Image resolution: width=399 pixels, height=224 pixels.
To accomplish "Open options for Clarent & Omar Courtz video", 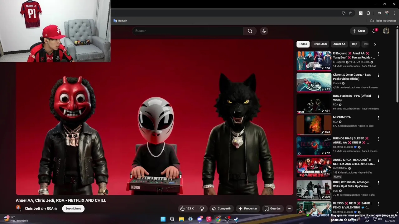I will point(378,75).
